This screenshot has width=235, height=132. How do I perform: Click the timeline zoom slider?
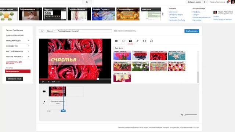tap(191, 115)
